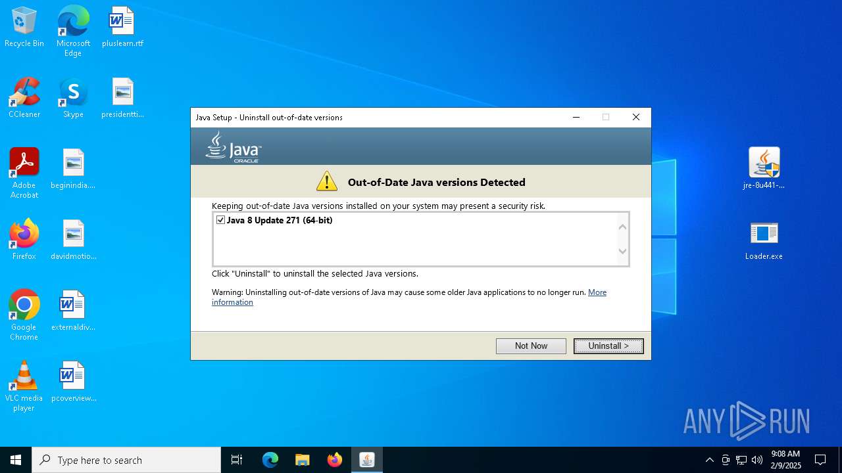Click the taskbar search box

tap(126, 460)
